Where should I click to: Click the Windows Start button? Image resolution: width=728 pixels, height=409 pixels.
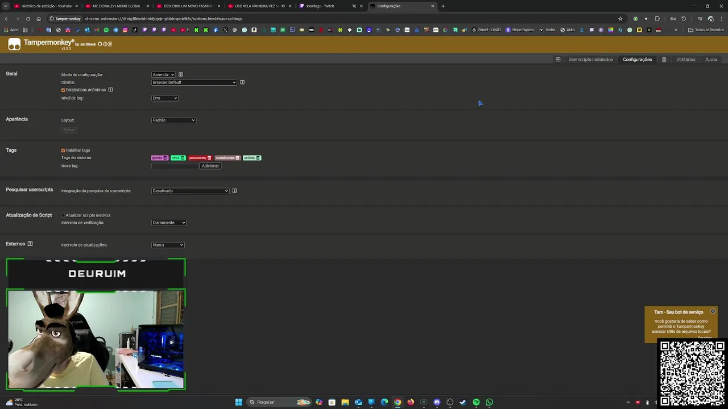point(239,402)
